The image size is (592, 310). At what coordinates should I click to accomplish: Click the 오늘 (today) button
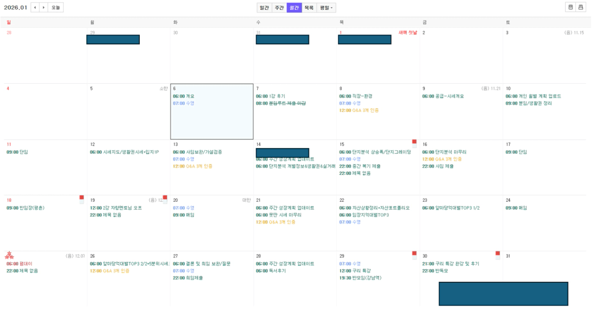(x=56, y=7)
